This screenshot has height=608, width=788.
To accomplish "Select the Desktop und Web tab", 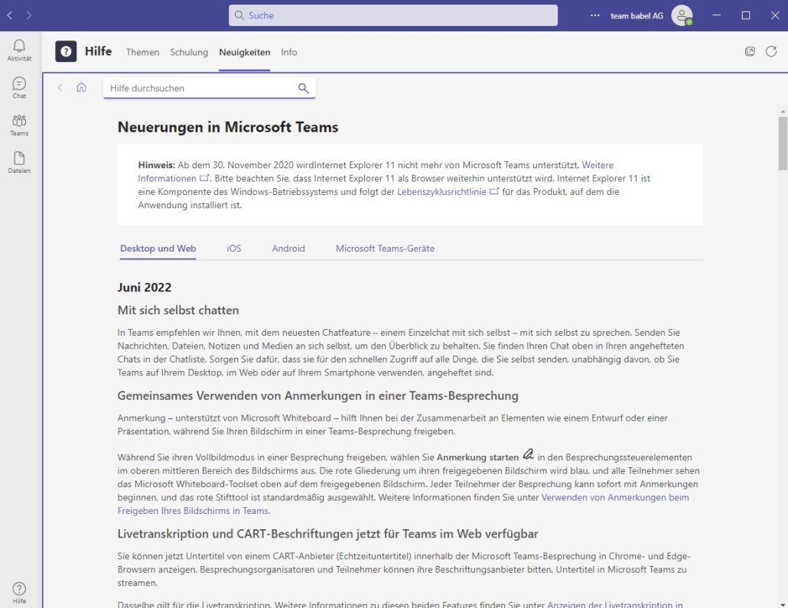I will click(x=158, y=249).
